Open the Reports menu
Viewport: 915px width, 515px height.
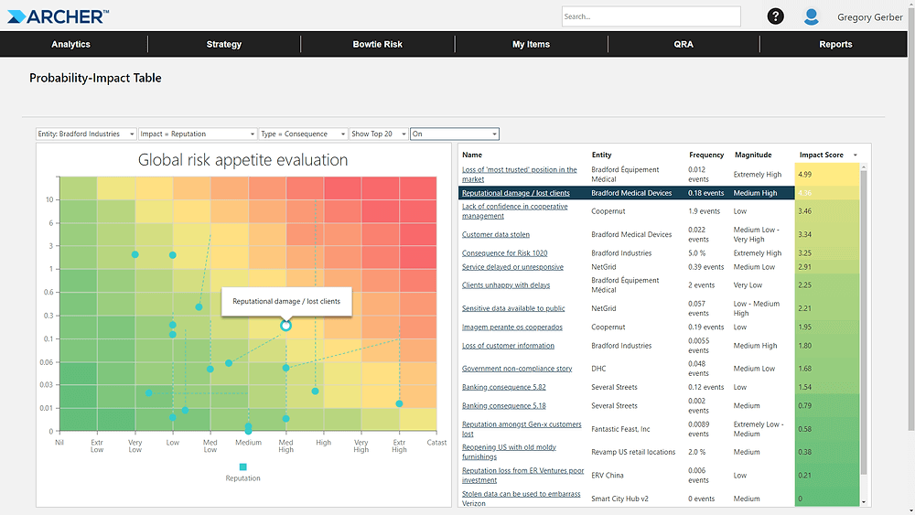click(835, 44)
